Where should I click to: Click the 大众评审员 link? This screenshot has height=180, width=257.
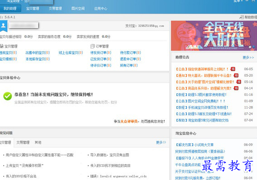pos(129,122)
